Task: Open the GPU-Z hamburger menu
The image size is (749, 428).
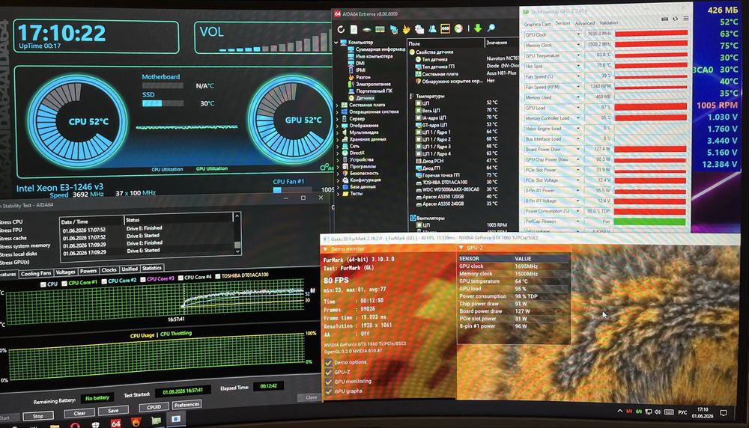Action: click(x=685, y=19)
